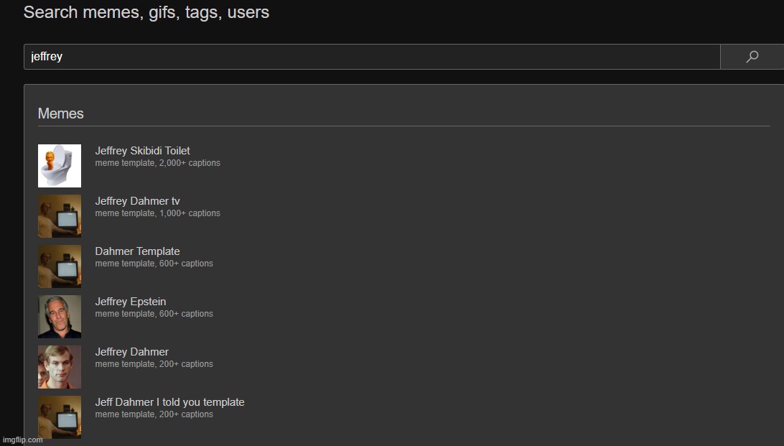This screenshot has height=446, width=784.
Task: Click the "Memes" section heading
Action: (x=61, y=113)
